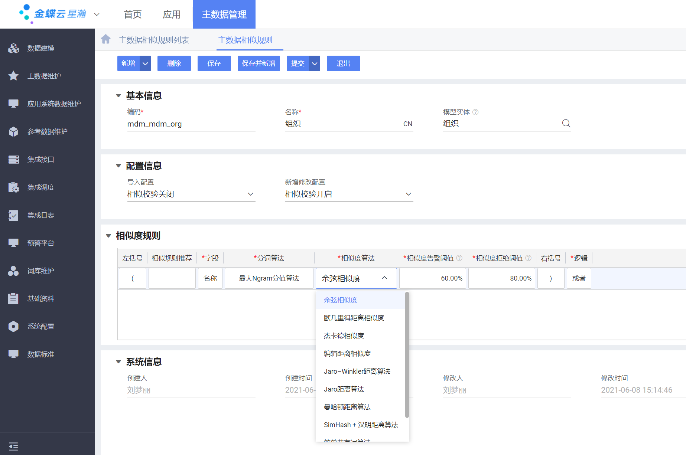Collapse the 基本信息 section
686x455 pixels.
118,96
